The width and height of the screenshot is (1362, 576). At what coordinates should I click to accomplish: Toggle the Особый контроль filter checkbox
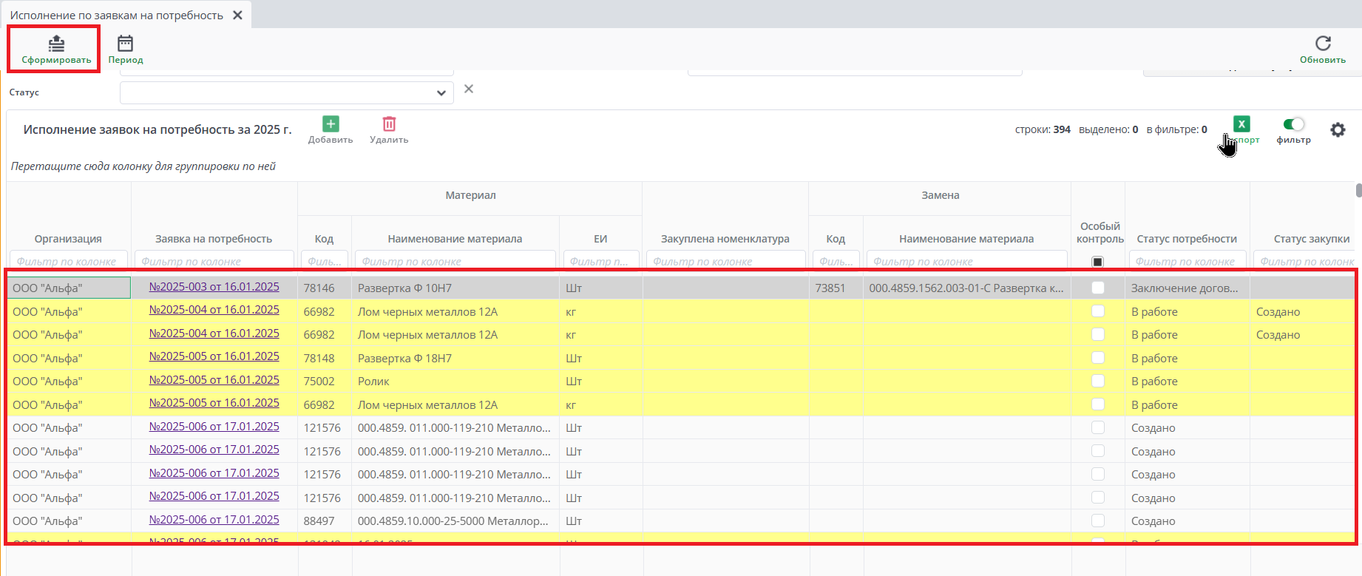tap(1097, 262)
